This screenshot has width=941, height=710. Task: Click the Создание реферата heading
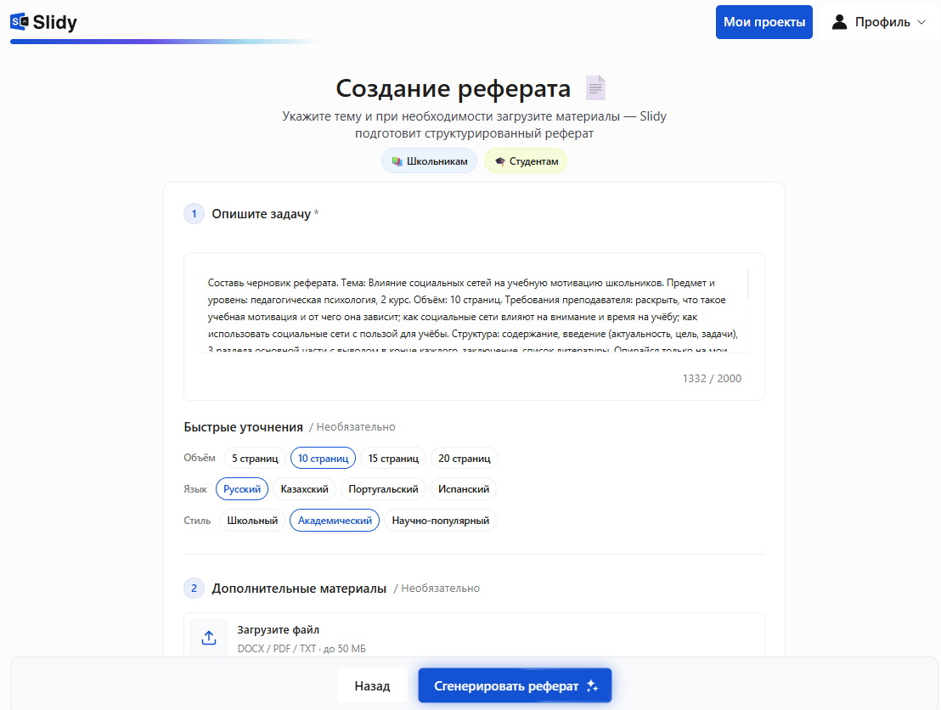pyautogui.click(x=454, y=88)
